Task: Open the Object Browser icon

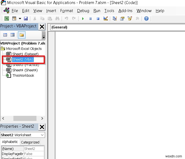Action: pyautogui.click(x=130, y=19)
